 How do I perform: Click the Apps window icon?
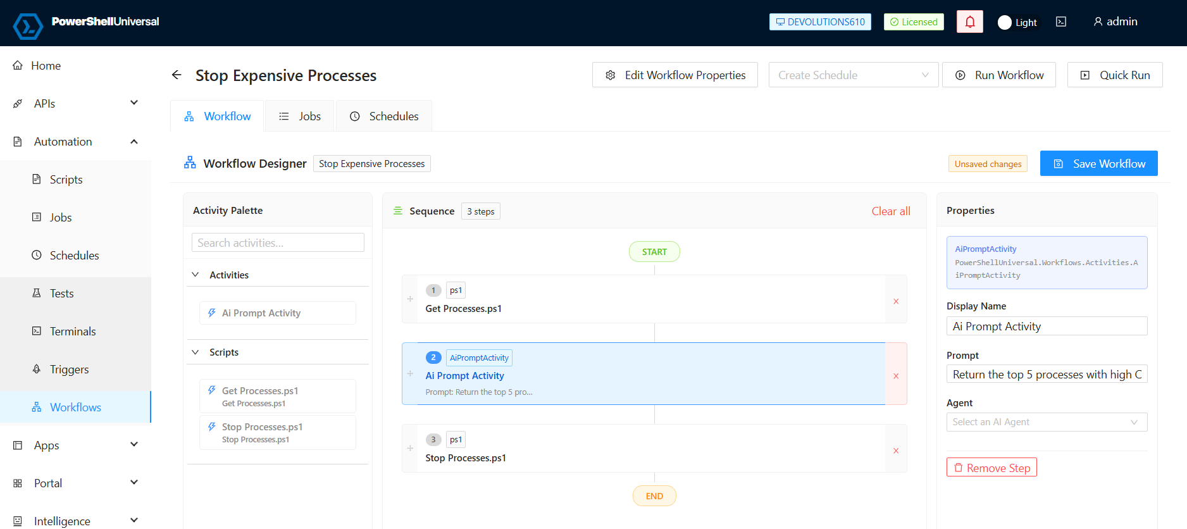click(x=18, y=445)
